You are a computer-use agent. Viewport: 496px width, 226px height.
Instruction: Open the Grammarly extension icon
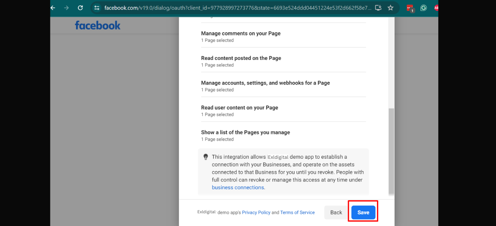424,8
